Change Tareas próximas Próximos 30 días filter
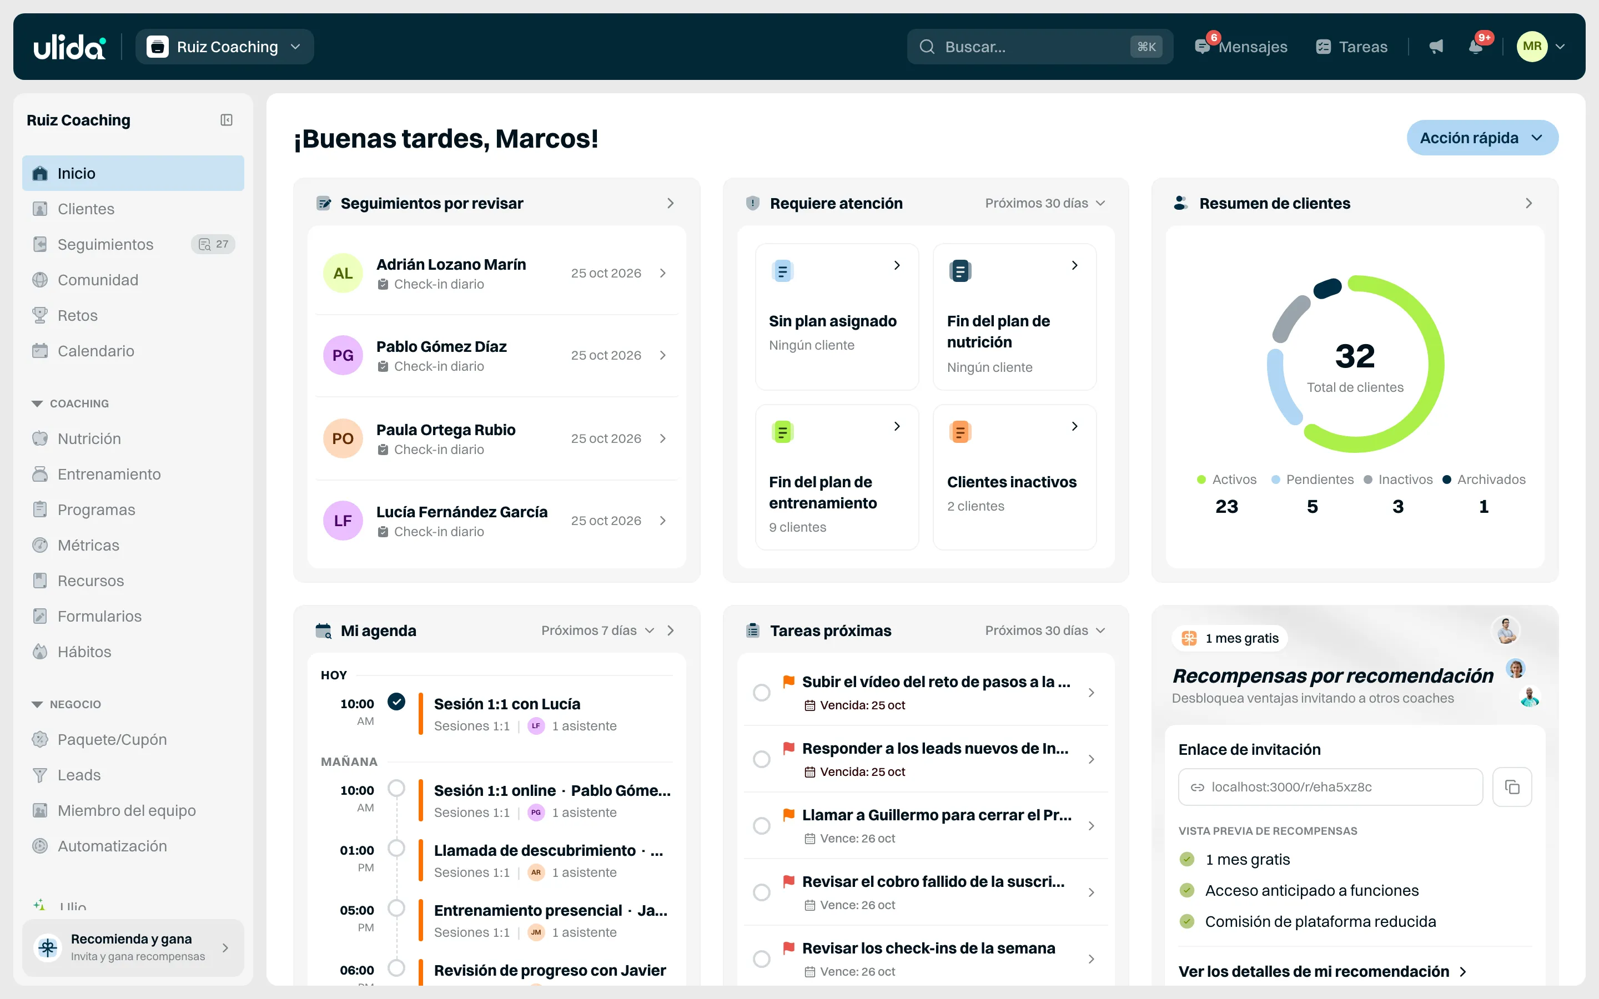The width and height of the screenshot is (1599, 999). point(1045,630)
